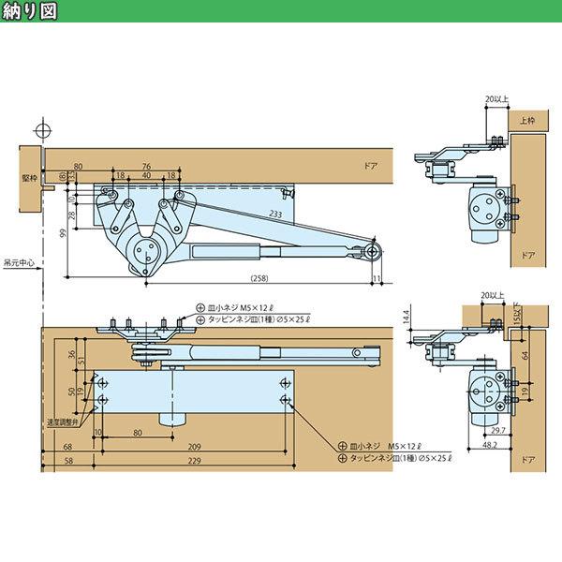Image resolution: width=562 pixels, height=562 pixels.
Task: Select the 233 arm length dimension
Action: (274, 215)
